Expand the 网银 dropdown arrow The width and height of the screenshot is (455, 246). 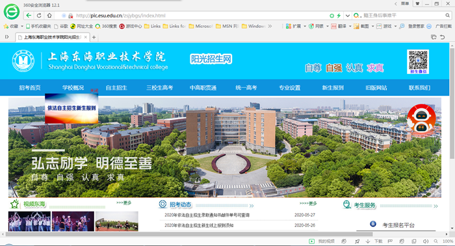pyautogui.click(x=328, y=26)
